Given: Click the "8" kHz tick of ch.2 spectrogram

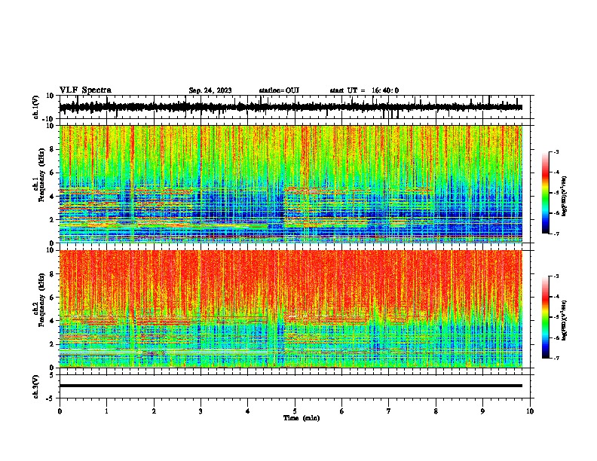Looking at the screenshot, I should 52,274.
